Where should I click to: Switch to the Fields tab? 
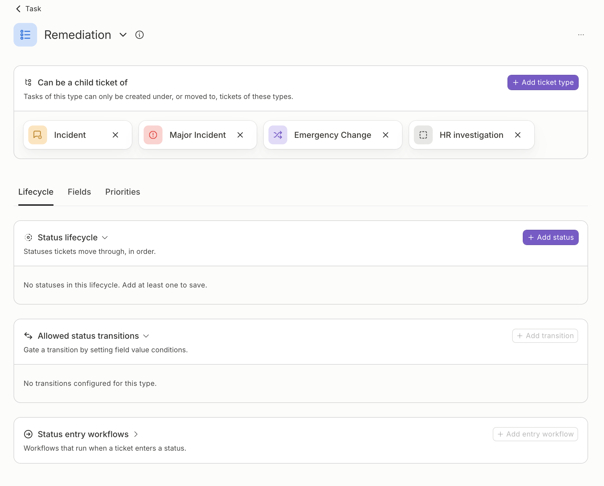coord(79,192)
